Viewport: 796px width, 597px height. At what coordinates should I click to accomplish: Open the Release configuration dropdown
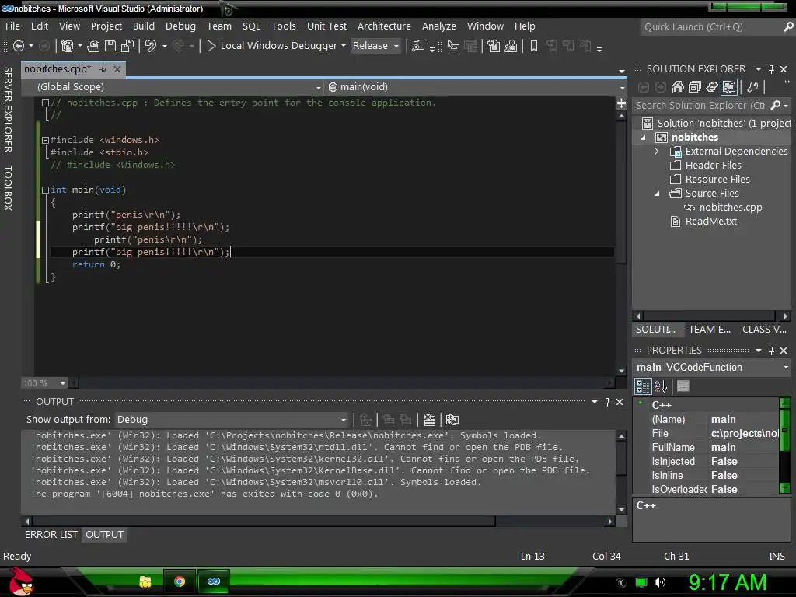pos(375,46)
